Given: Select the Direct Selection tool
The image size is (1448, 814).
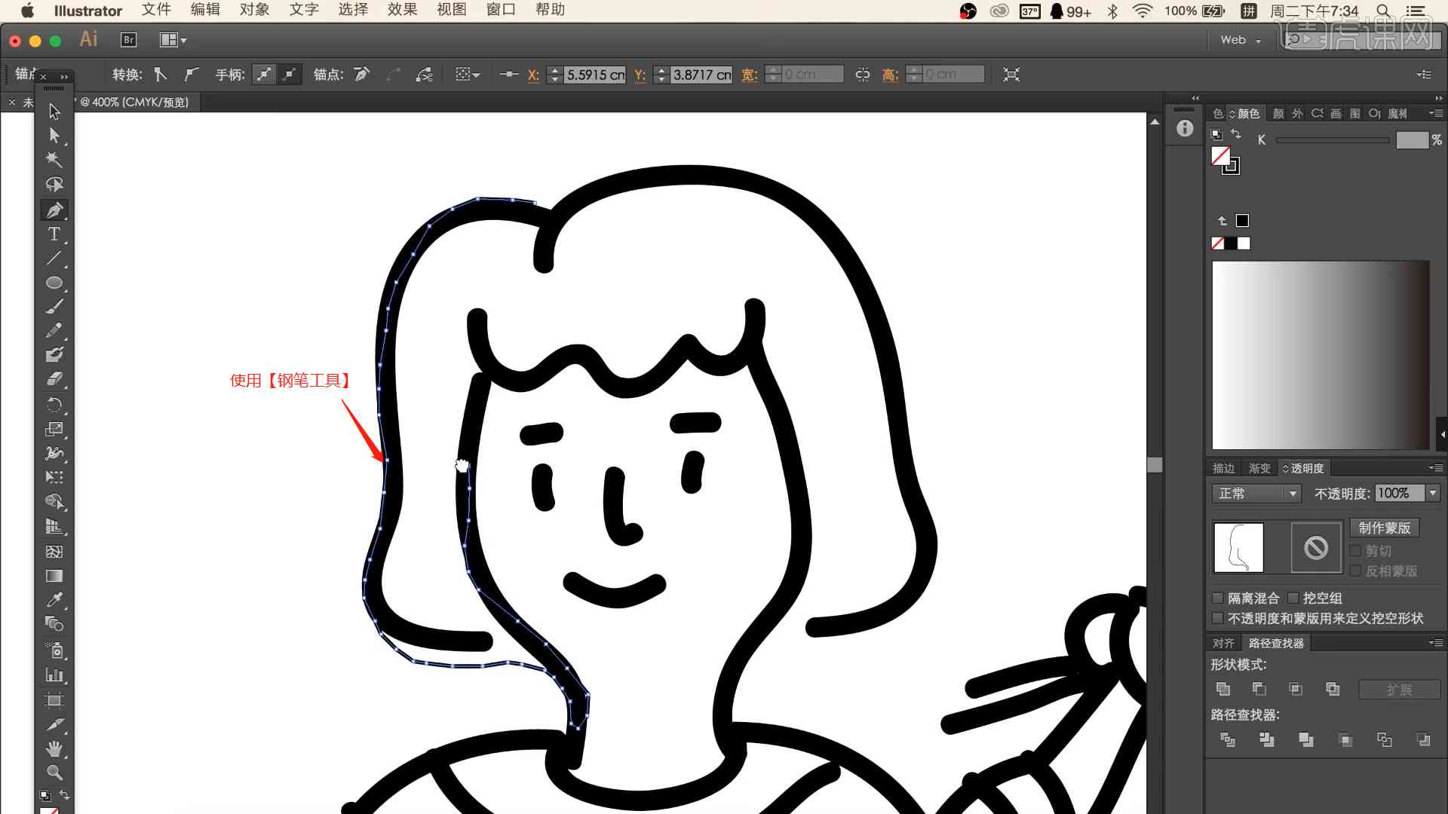Looking at the screenshot, I should (55, 134).
